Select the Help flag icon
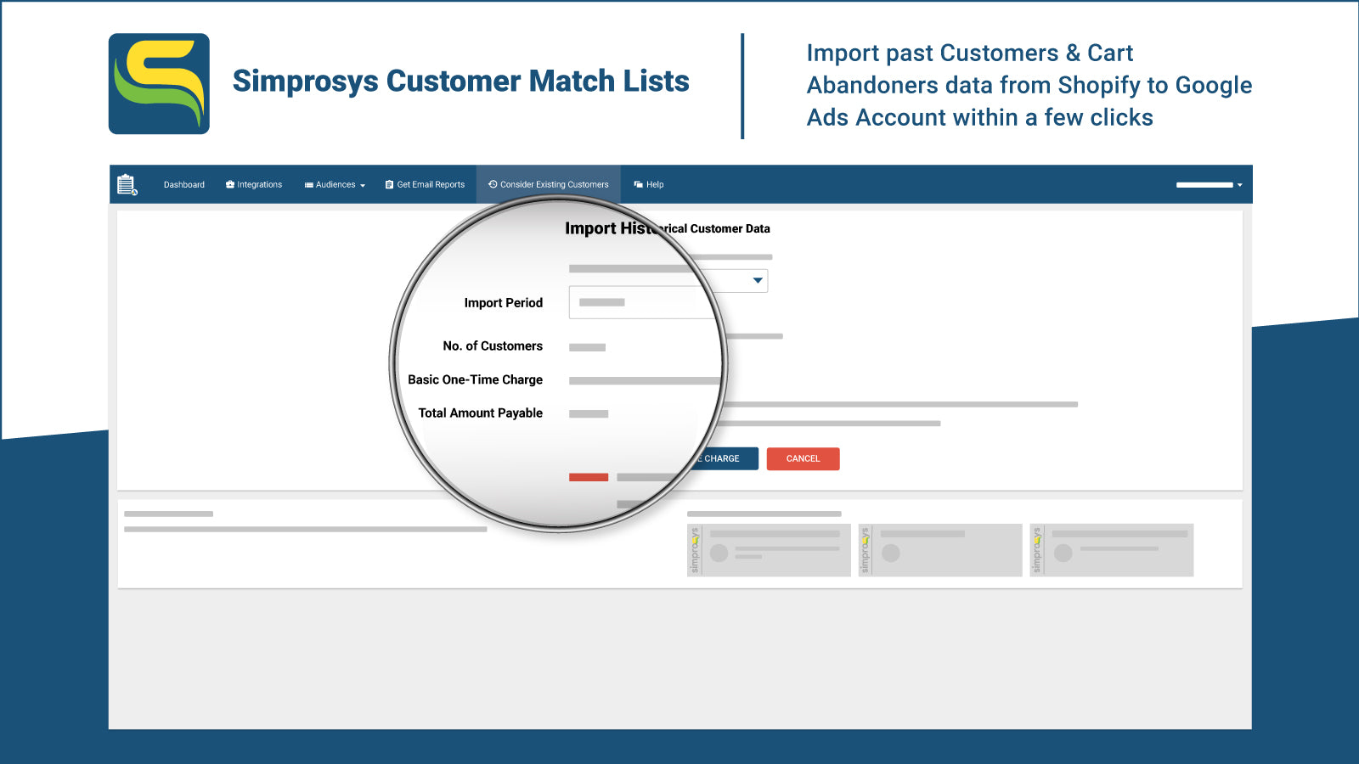This screenshot has height=764, width=1359. [639, 184]
